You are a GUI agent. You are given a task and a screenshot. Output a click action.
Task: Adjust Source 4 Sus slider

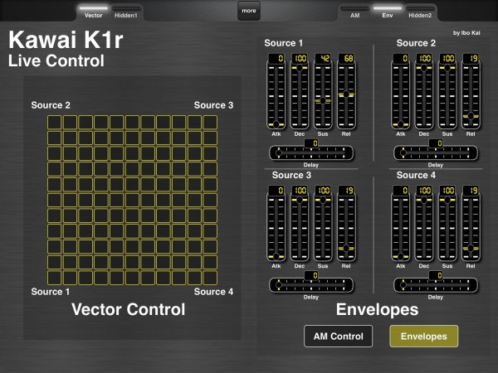click(x=447, y=228)
